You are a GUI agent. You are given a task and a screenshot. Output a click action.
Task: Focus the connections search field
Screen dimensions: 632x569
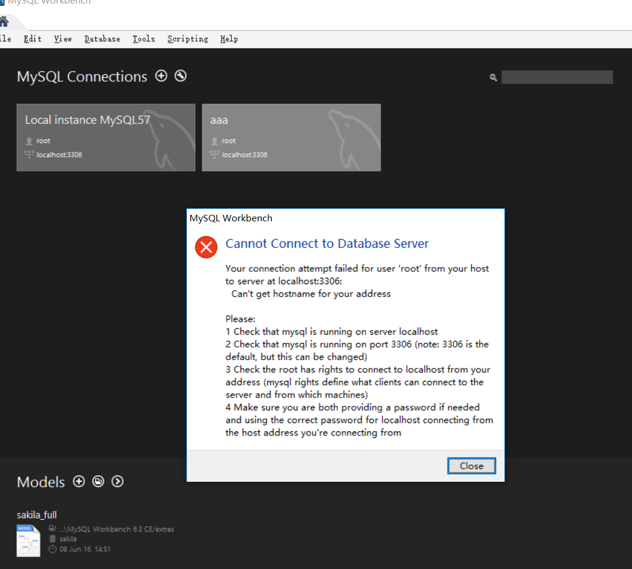[x=557, y=77]
